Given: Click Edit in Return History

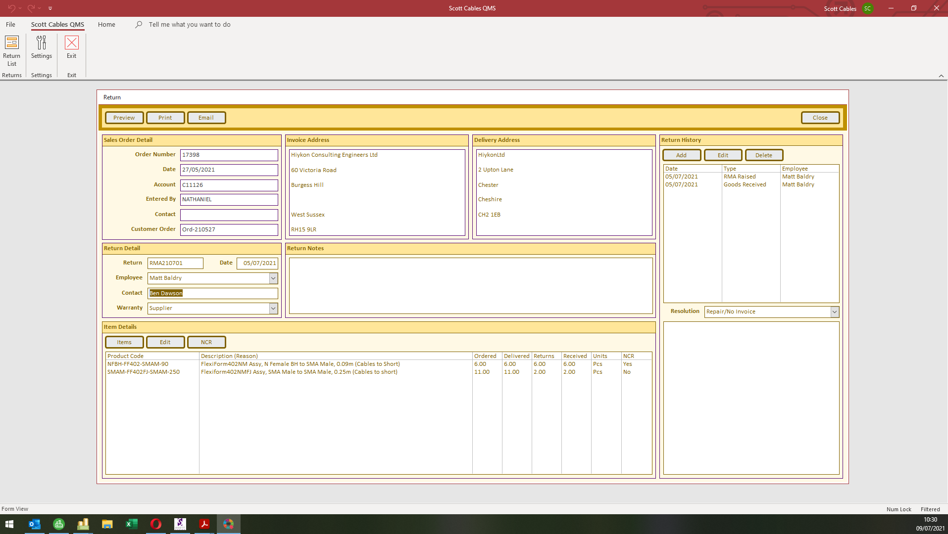Looking at the screenshot, I should pyautogui.click(x=723, y=155).
